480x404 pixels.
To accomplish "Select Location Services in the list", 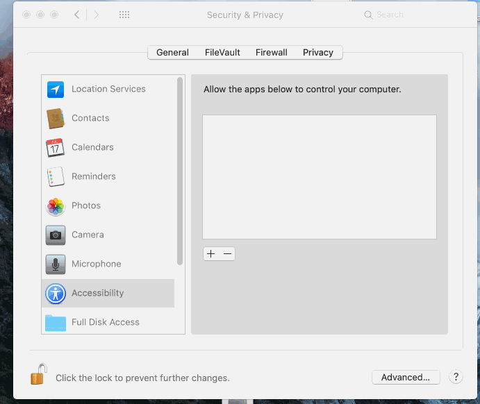I will pyautogui.click(x=108, y=90).
